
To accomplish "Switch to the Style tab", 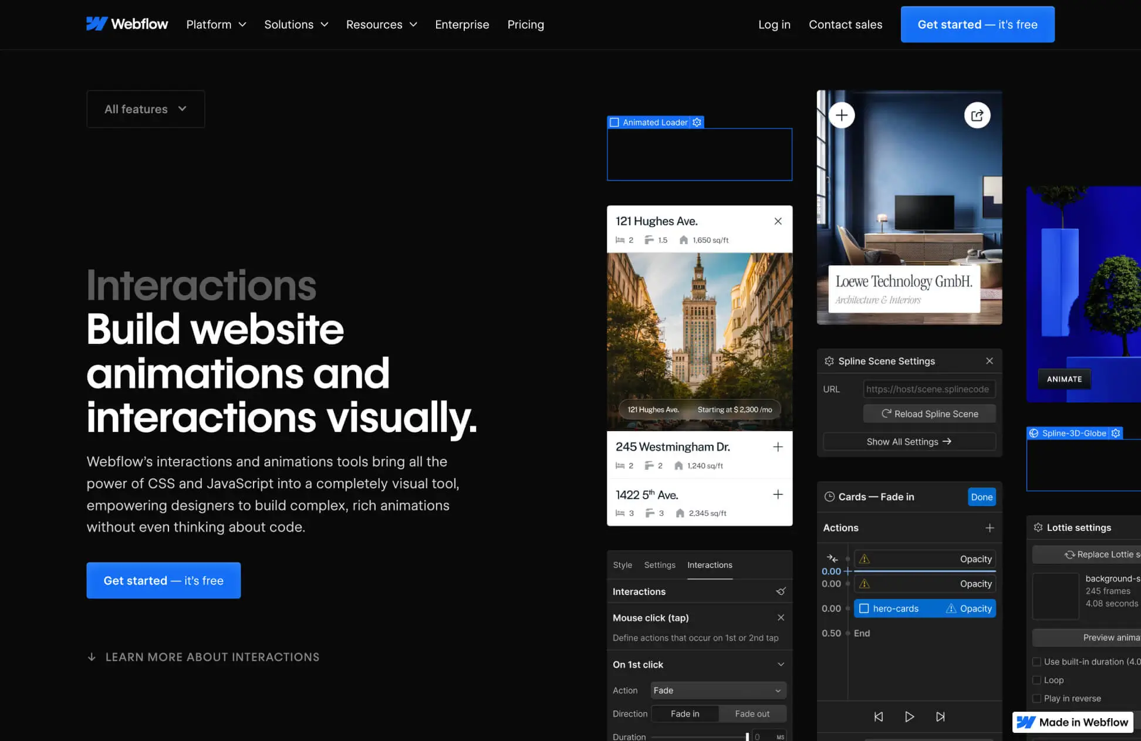I will click(622, 565).
